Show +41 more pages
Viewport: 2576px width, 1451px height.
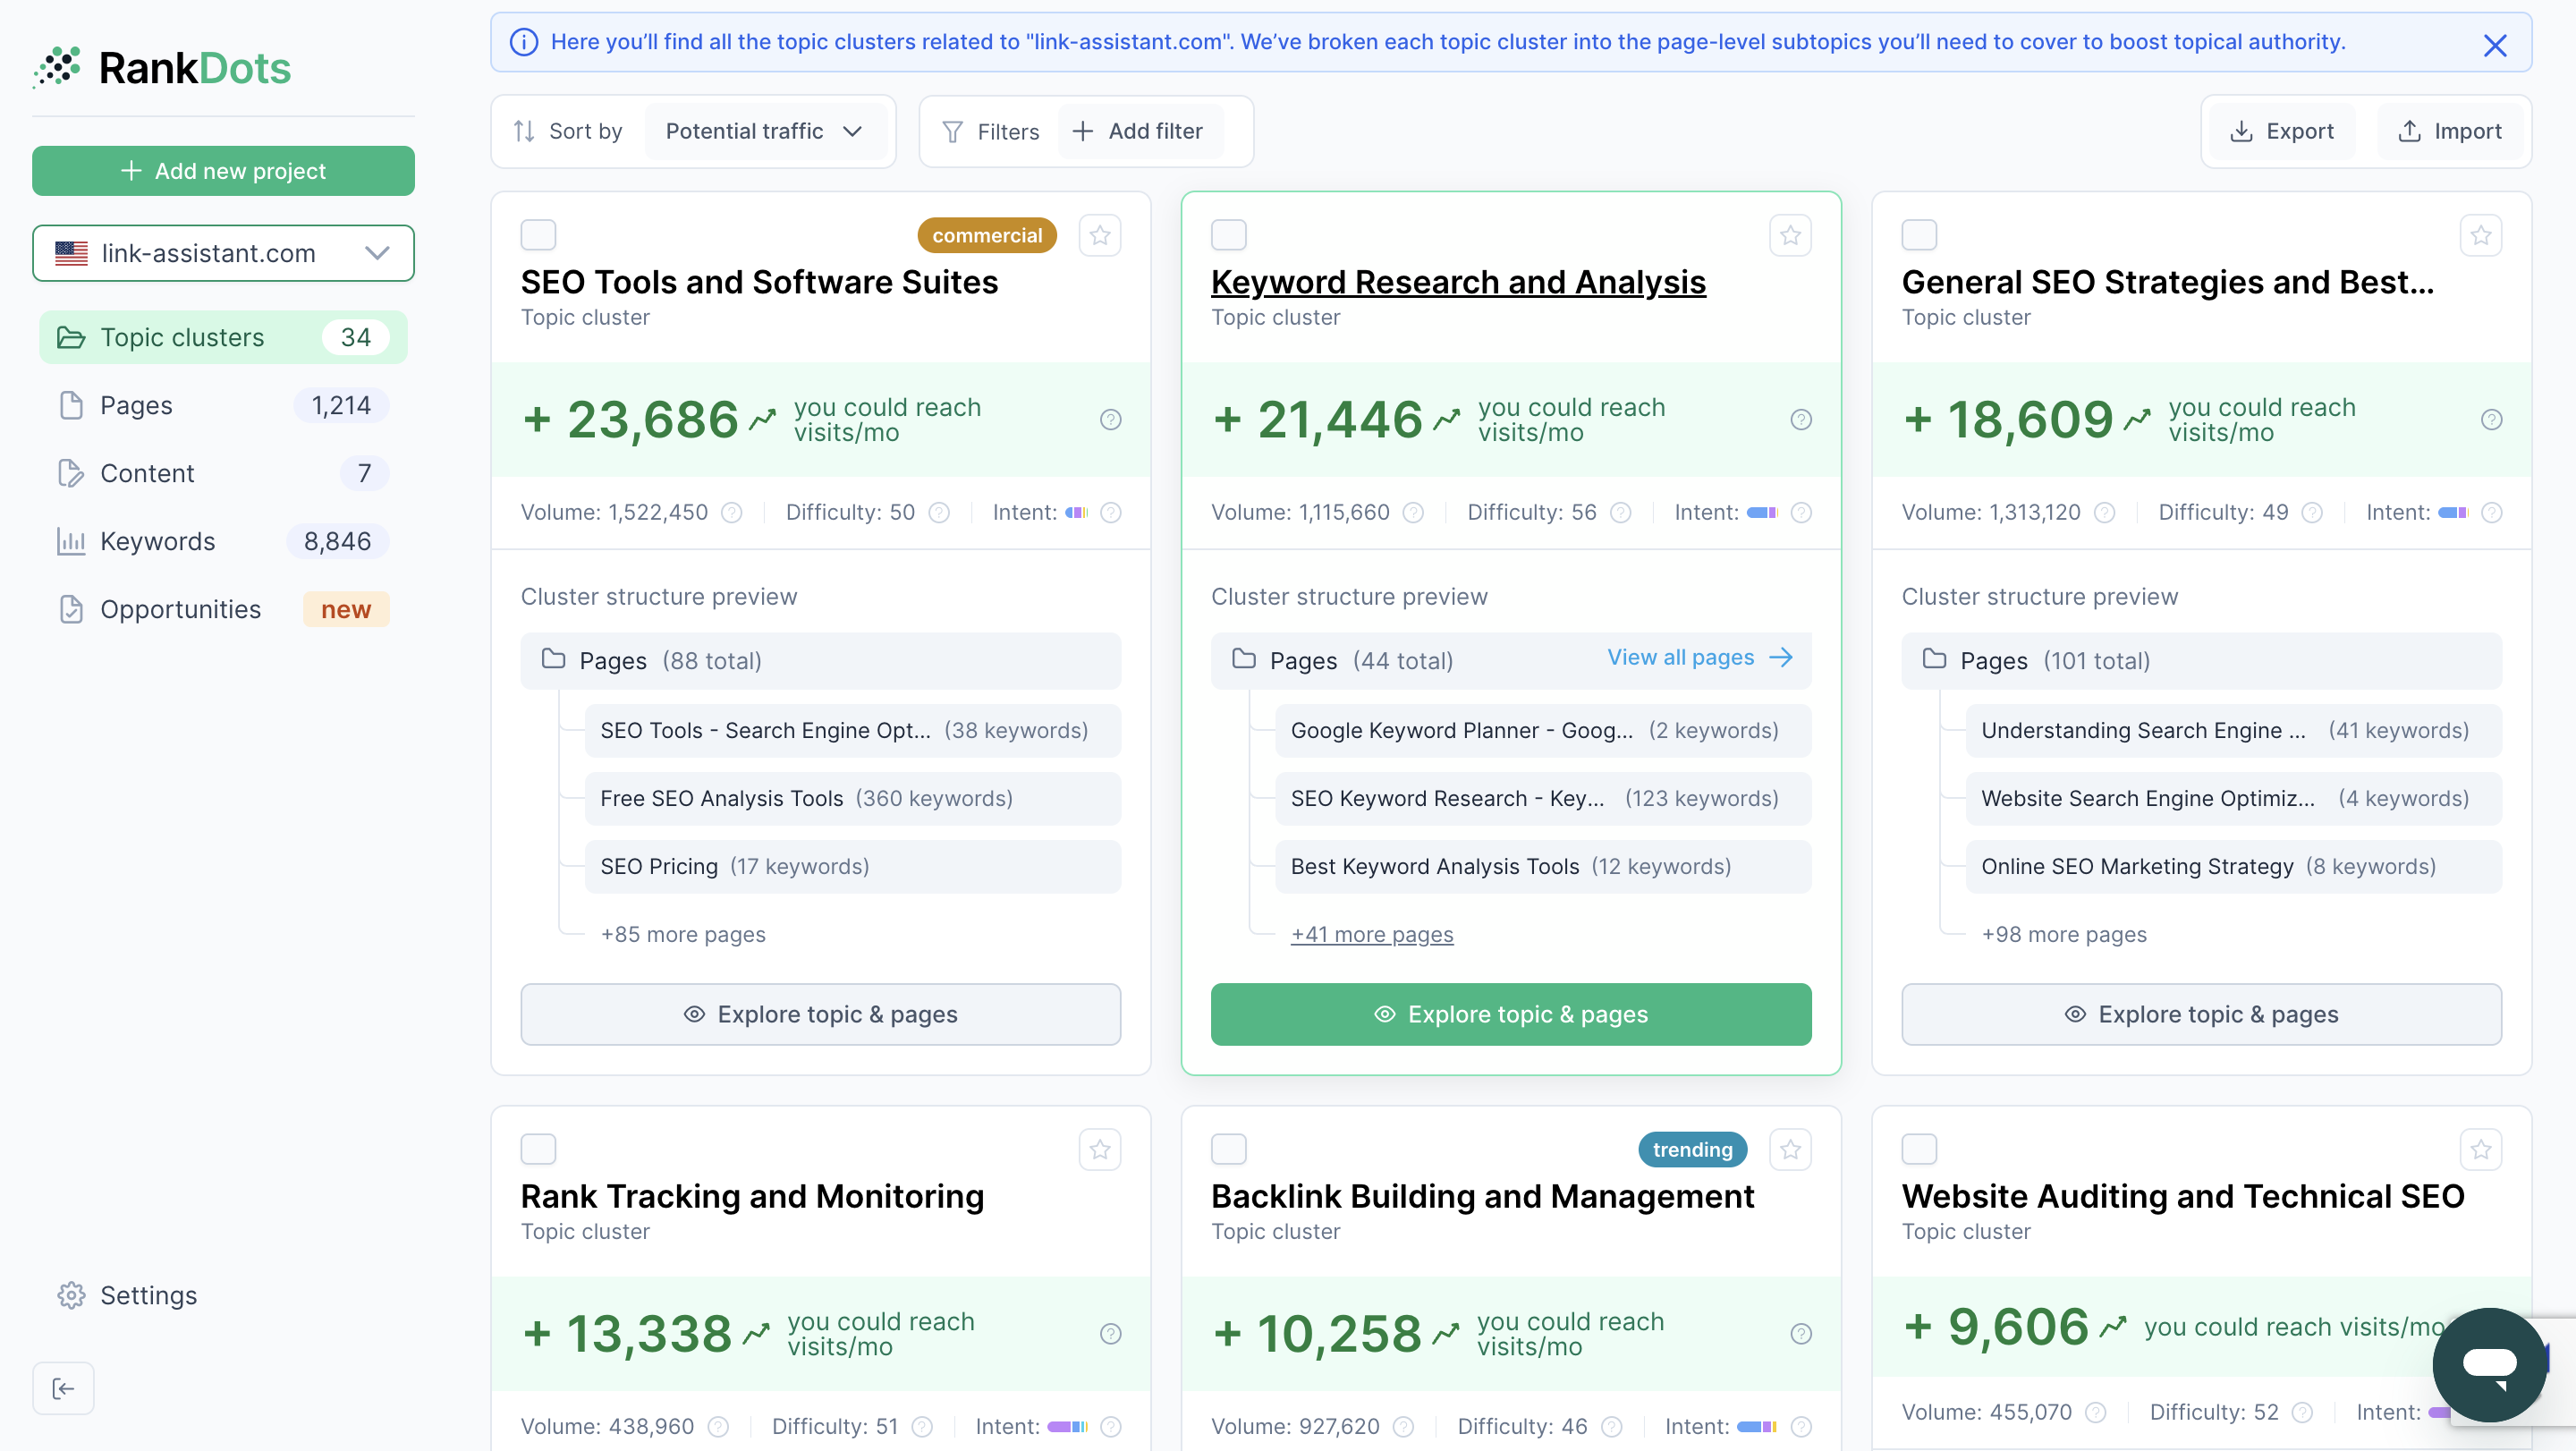1372,934
